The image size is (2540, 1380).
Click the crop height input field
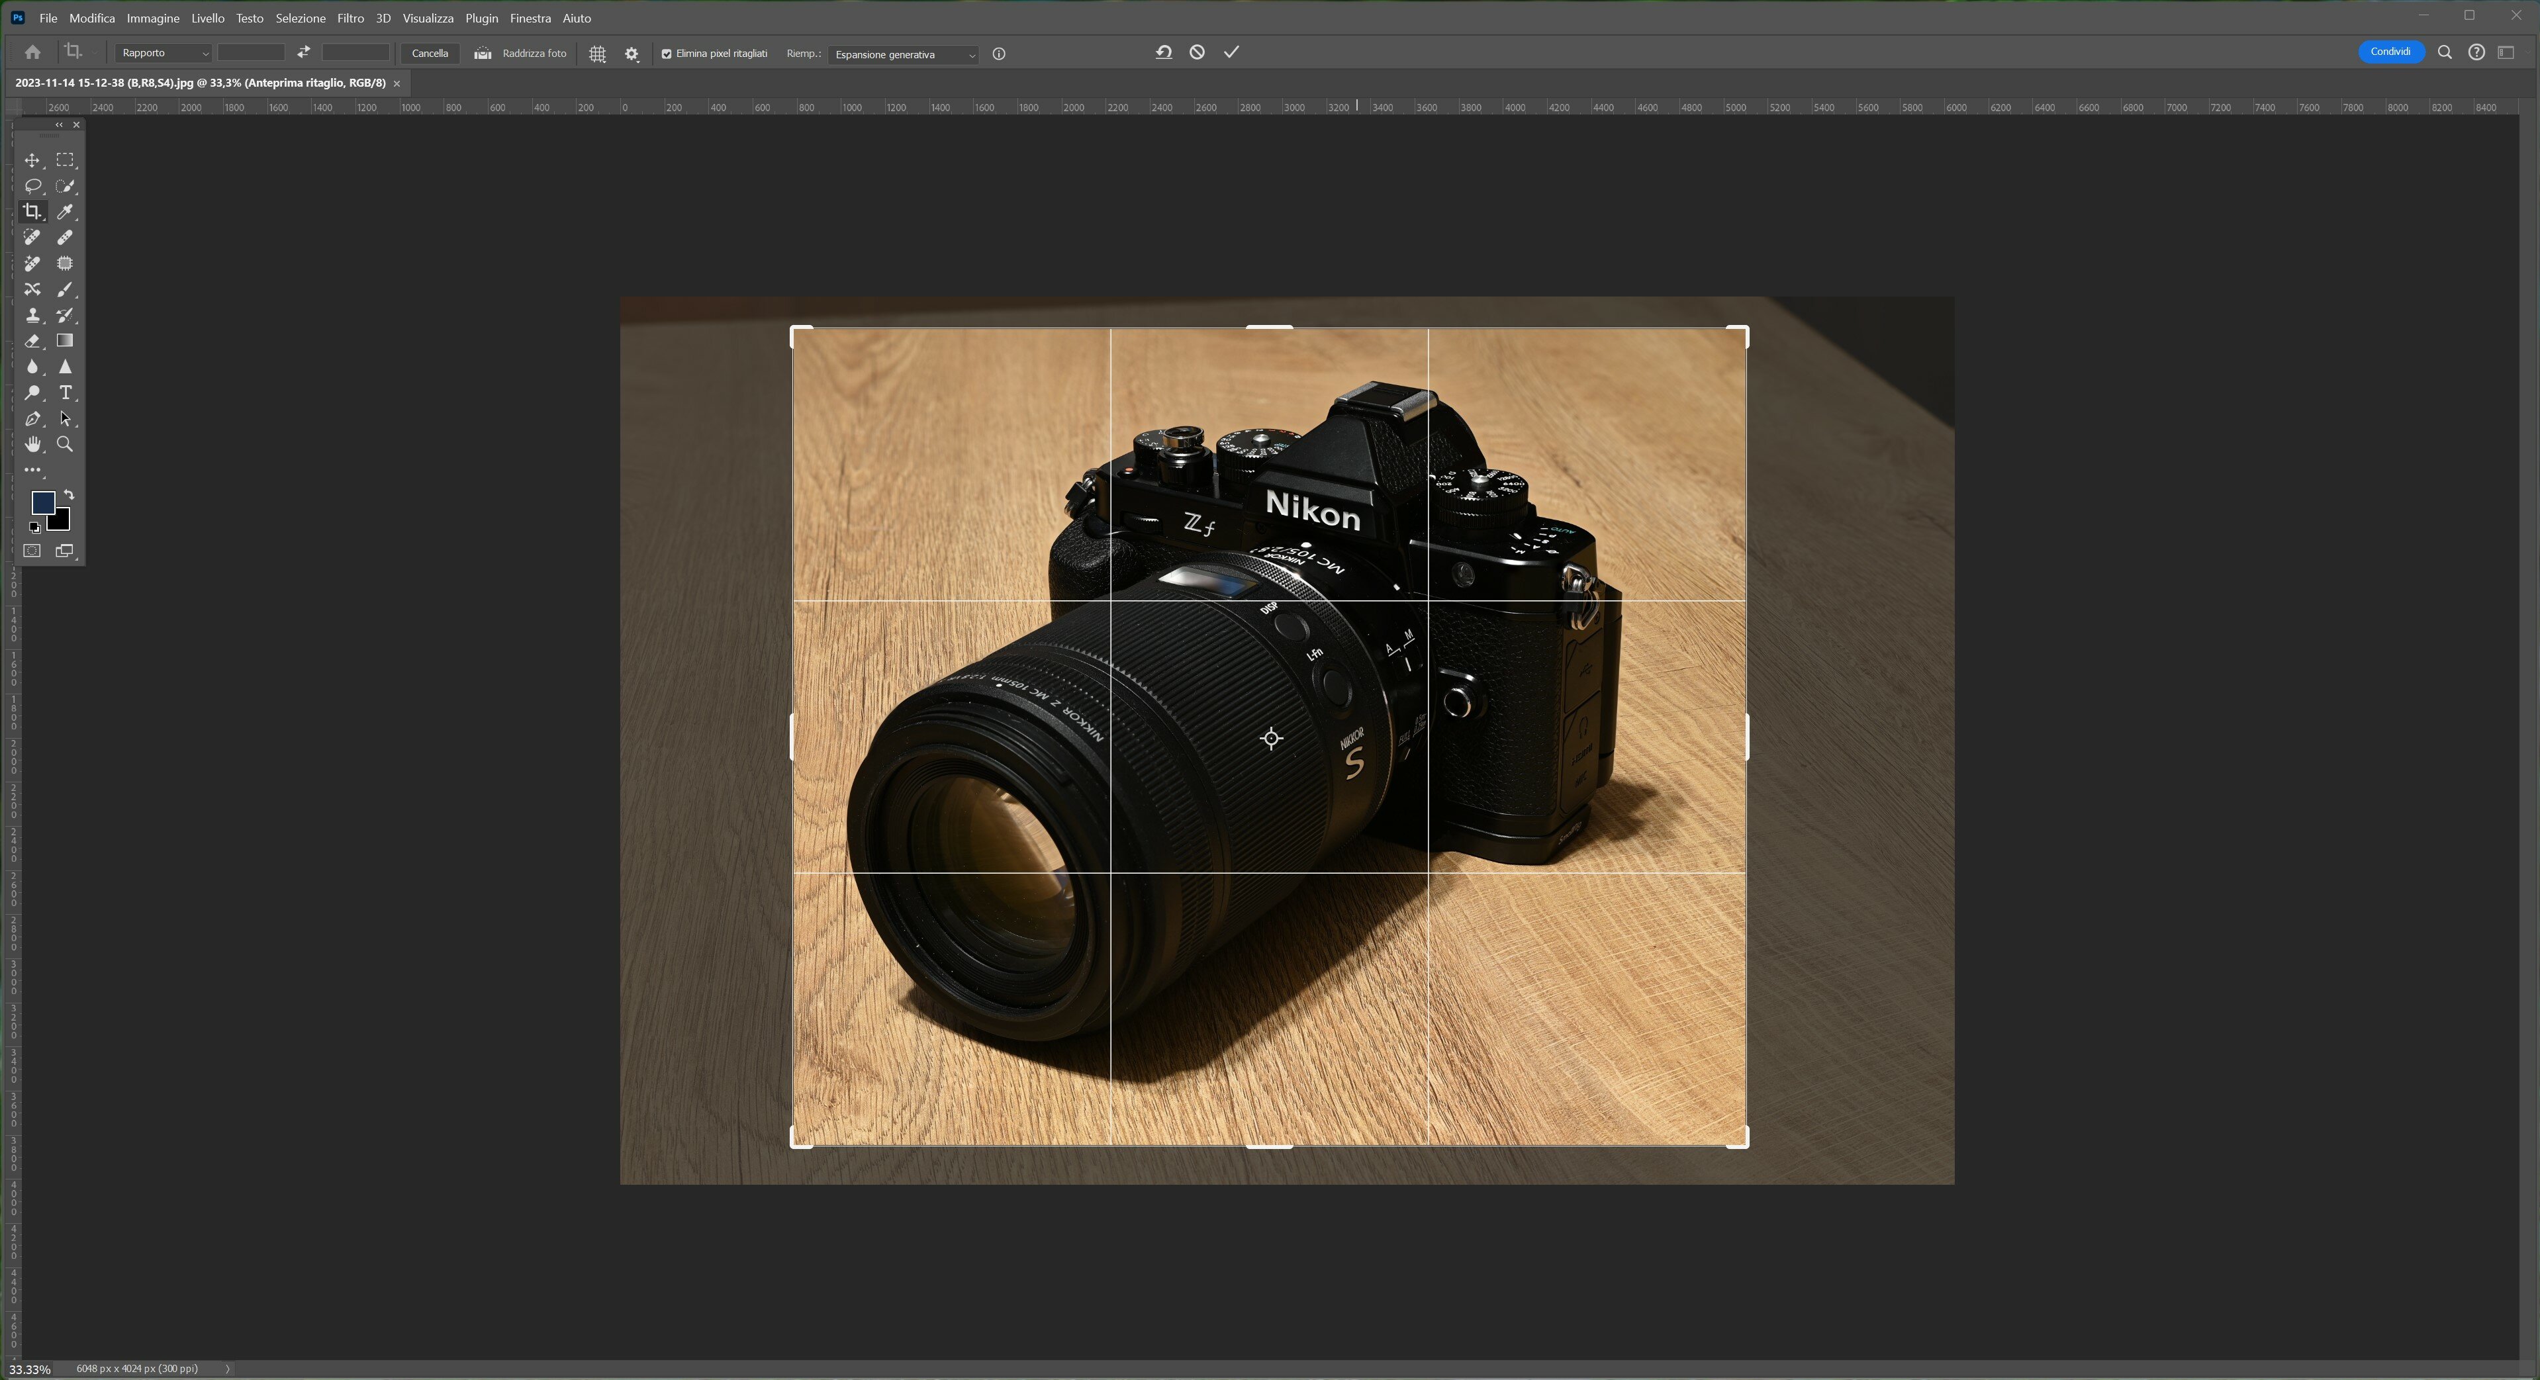point(356,53)
